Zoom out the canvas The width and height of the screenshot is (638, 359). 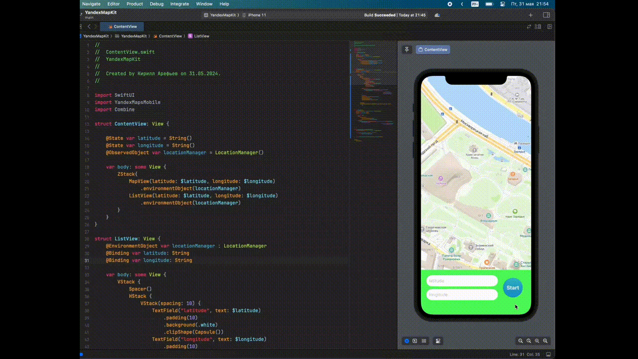pyautogui.click(x=520, y=341)
